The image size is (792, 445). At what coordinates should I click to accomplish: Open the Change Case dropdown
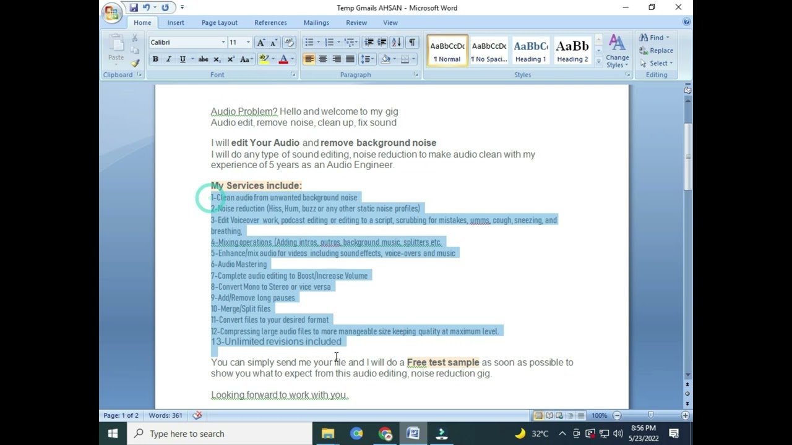pos(246,59)
